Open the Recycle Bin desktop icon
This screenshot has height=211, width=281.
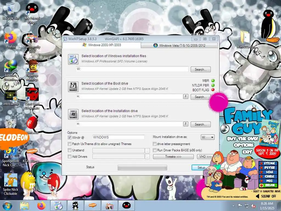[11, 11]
